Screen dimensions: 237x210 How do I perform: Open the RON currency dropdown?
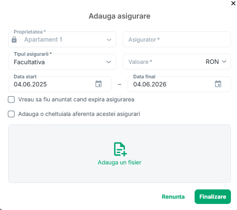[x=216, y=62]
